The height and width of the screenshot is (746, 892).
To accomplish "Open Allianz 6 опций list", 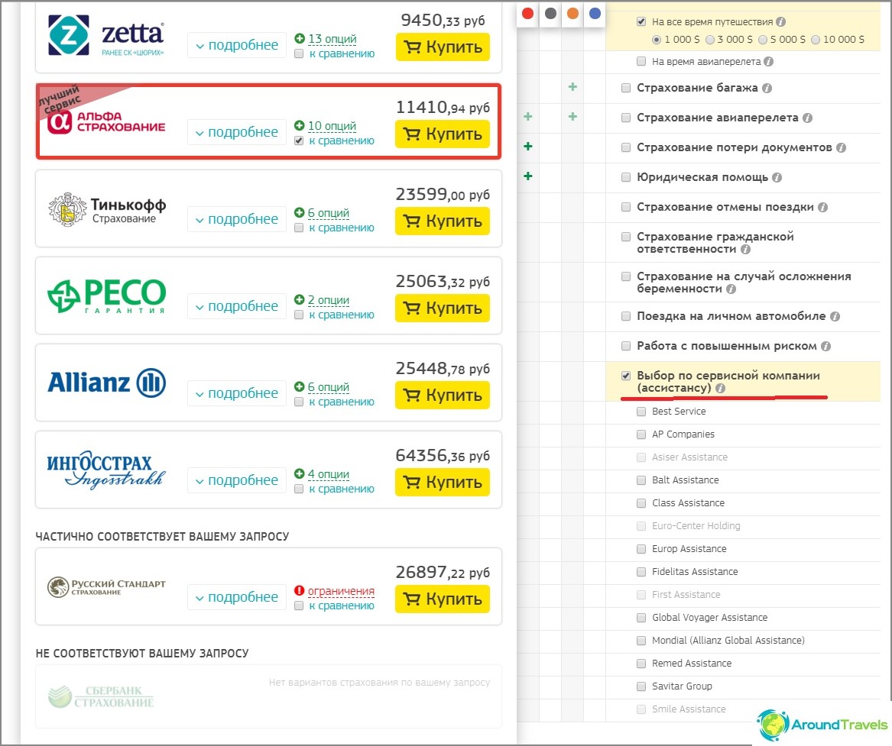I will click(328, 387).
